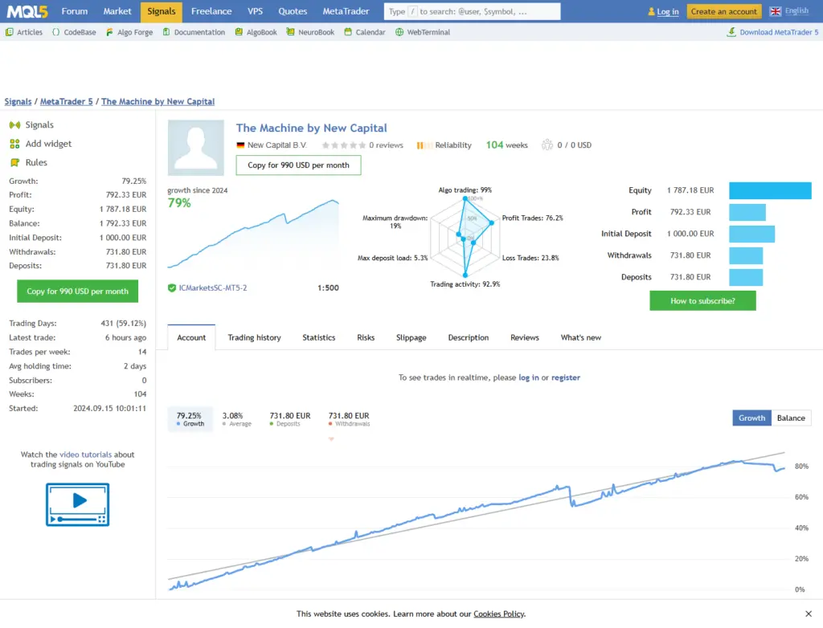Click the Reliability bars icon
Viewport: 823px width, 628px height.
click(x=424, y=145)
